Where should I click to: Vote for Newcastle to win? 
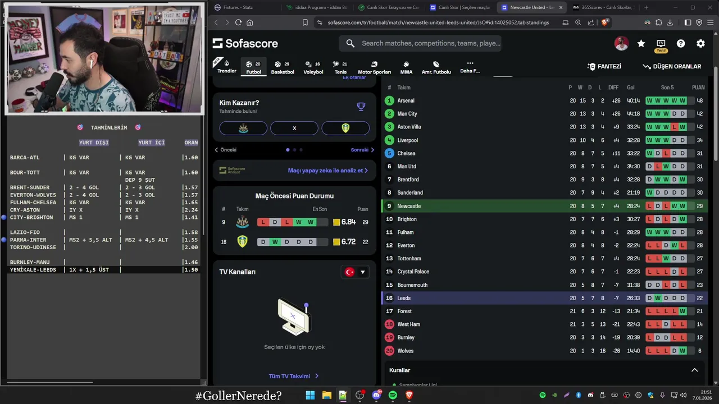[243, 128]
